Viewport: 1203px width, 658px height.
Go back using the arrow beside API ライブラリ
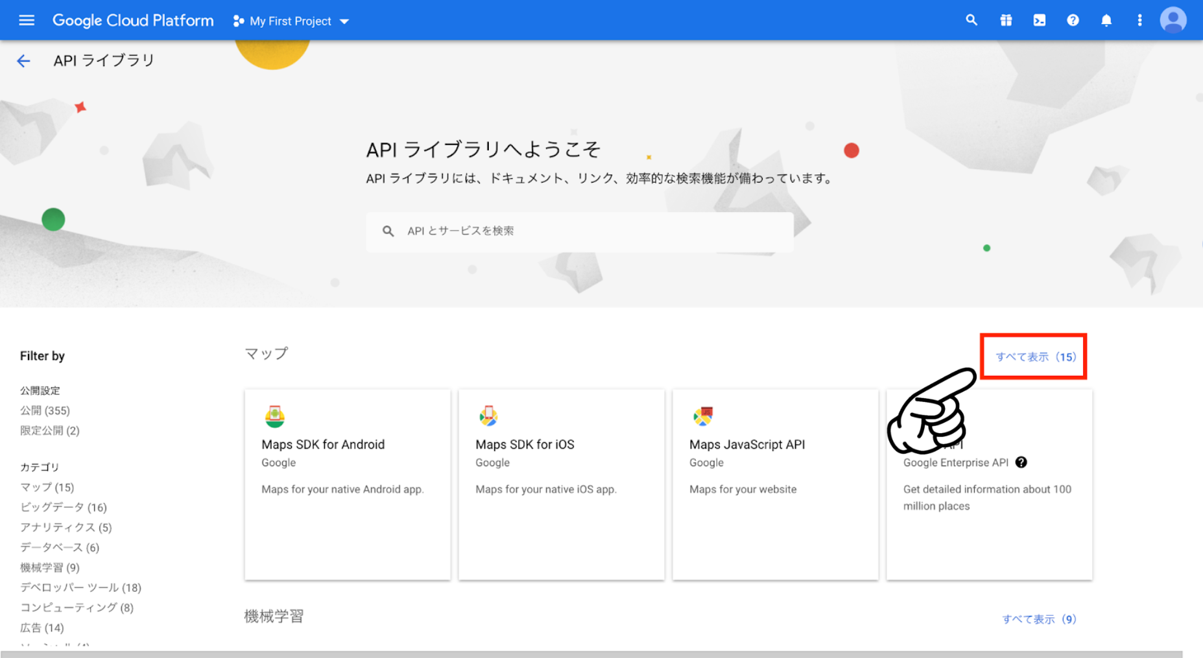point(23,61)
